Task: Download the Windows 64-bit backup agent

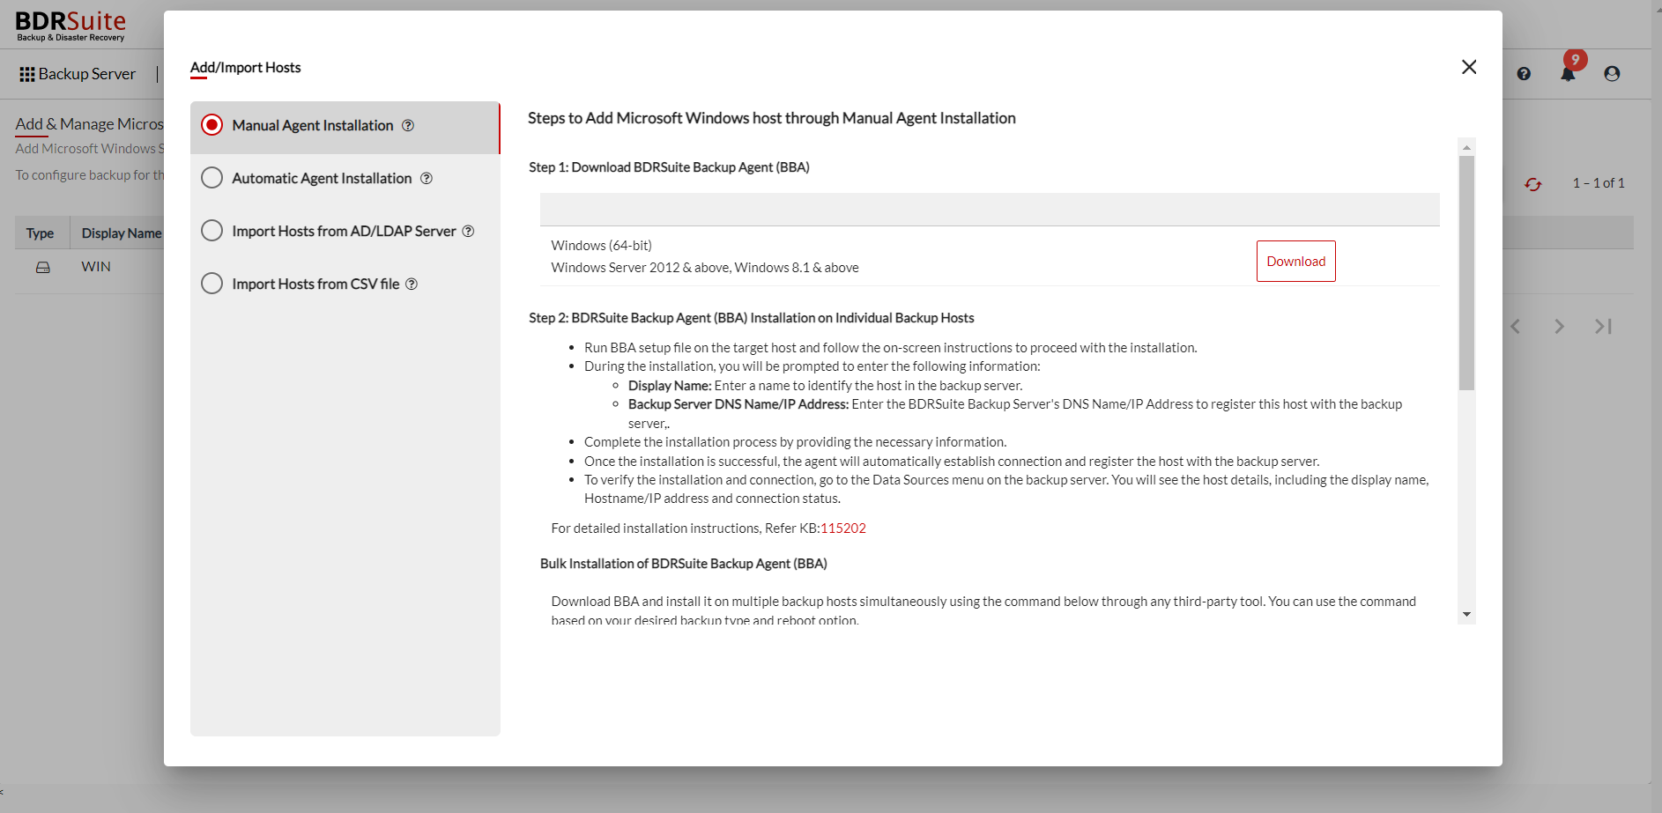Action: pos(1295,261)
